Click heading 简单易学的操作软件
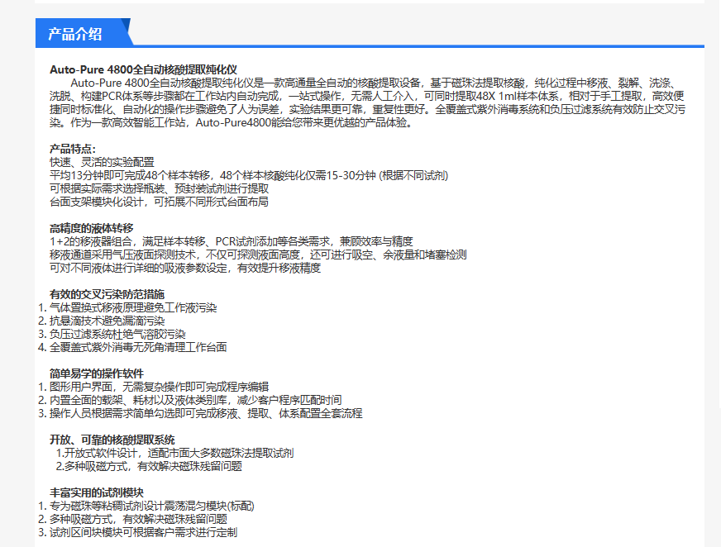Screen dimensions: 721x547 tap(97, 374)
